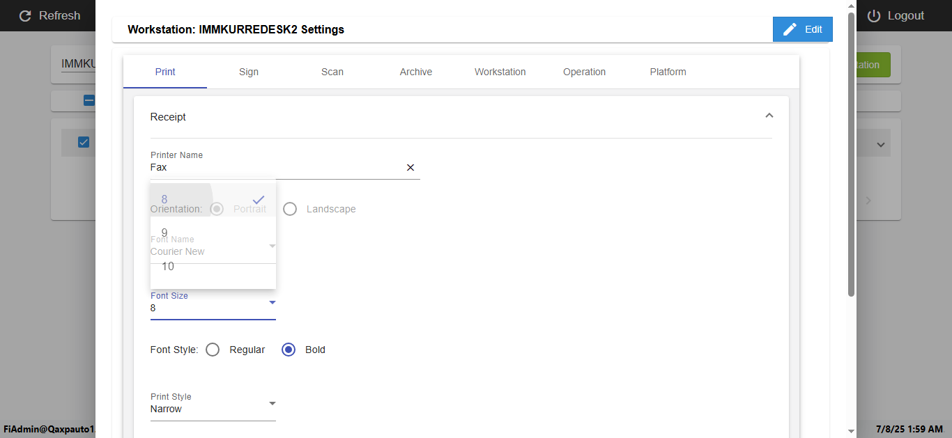Click the Refresh circular arrow icon
This screenshot has width=952, height=438.
25,15
